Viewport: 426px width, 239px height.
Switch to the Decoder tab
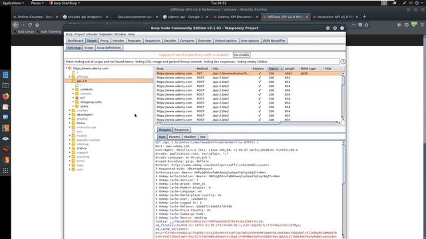point(170,40)
